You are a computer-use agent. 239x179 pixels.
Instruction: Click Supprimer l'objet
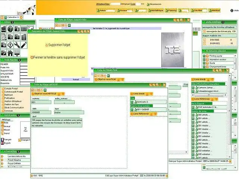(x=58, y=45)
